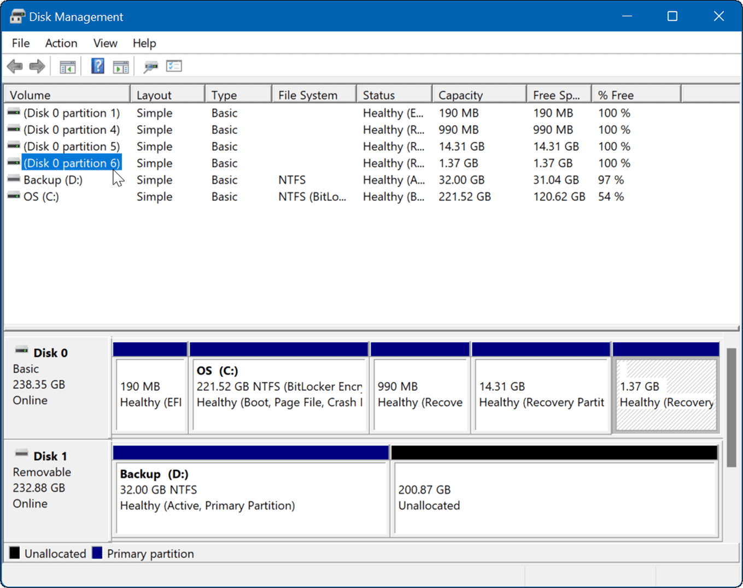Select the Disk 0 partition 1 volume
Viewport: 743px width, 588px height.
pyautogui.click(x=71, y=113)
